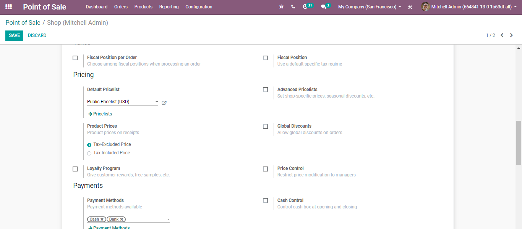The height and width of the screenshot is (229, 522).
Task: Click the Save button
Action: click(x=14, y=35)
